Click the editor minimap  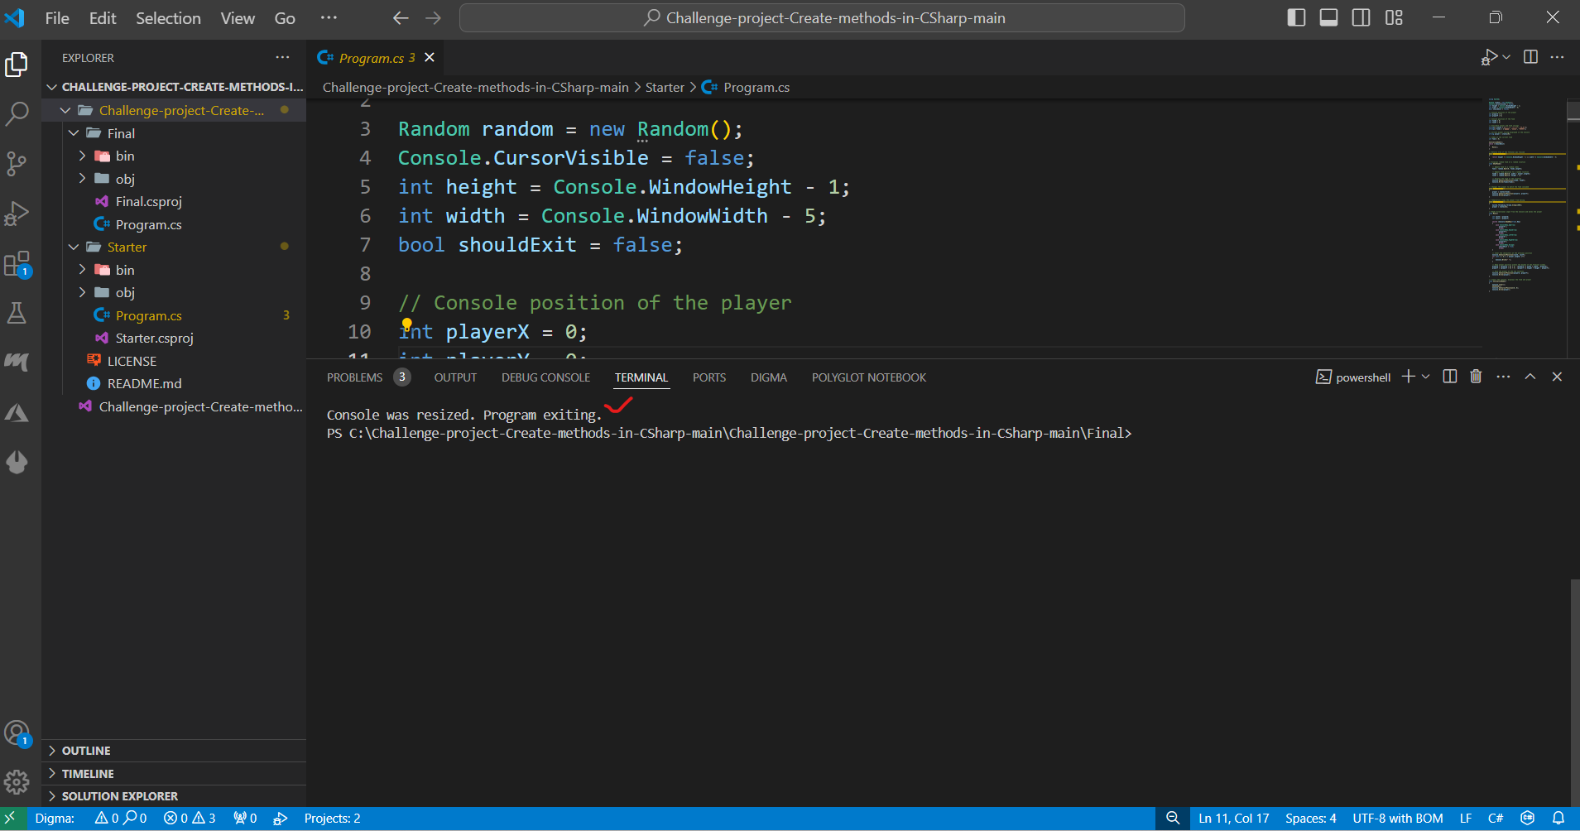[x=1525, y=195]
